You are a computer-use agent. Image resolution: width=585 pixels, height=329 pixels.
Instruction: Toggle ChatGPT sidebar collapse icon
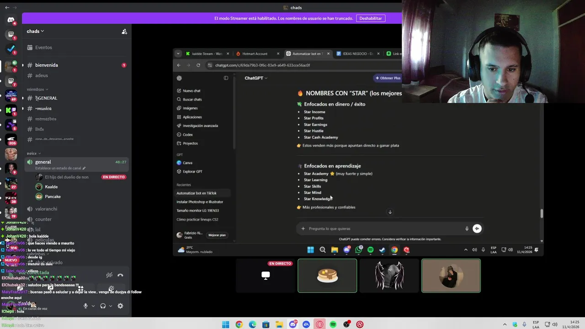(226, 78)
